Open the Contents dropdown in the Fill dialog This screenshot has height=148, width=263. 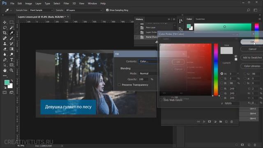pyautogui.click(x=148, y=61)
